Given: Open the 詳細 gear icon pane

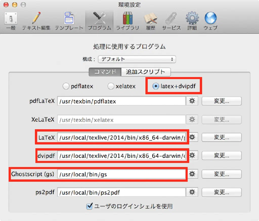Looking at the screenshot, I should click(192, 21).
